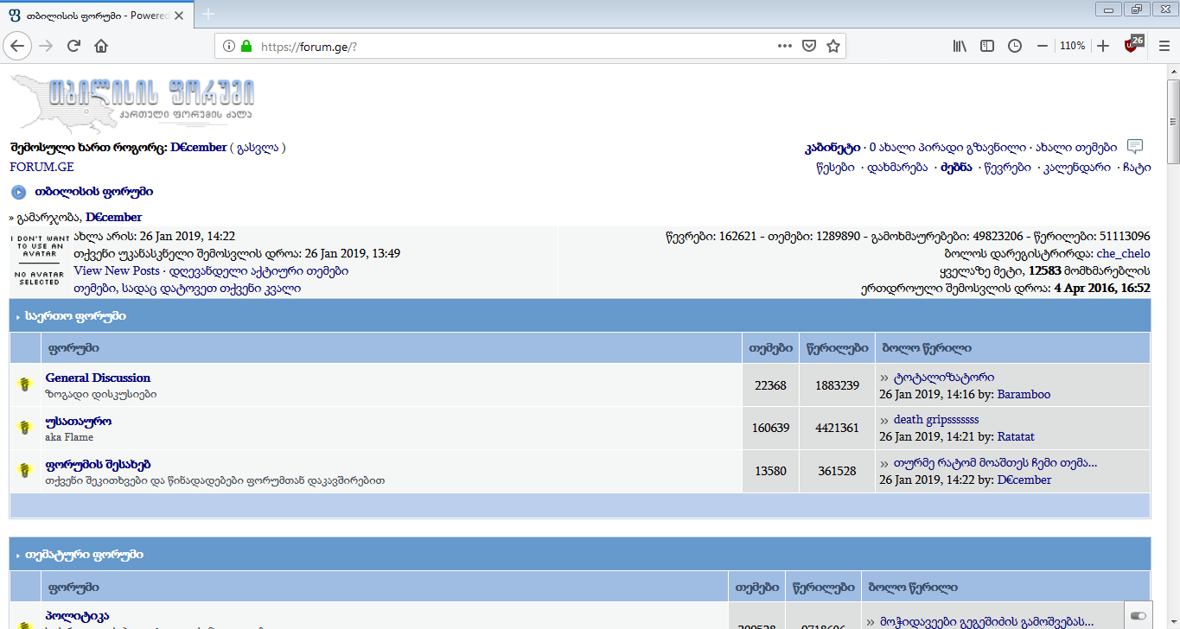Image resolution: width=1180 pixels, height=629 pixels.
Task: Open the uBlock Origin extension icon
Action: 1133,46
